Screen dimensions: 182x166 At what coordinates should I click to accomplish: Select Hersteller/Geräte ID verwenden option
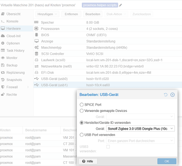click(x=82, y=123)
